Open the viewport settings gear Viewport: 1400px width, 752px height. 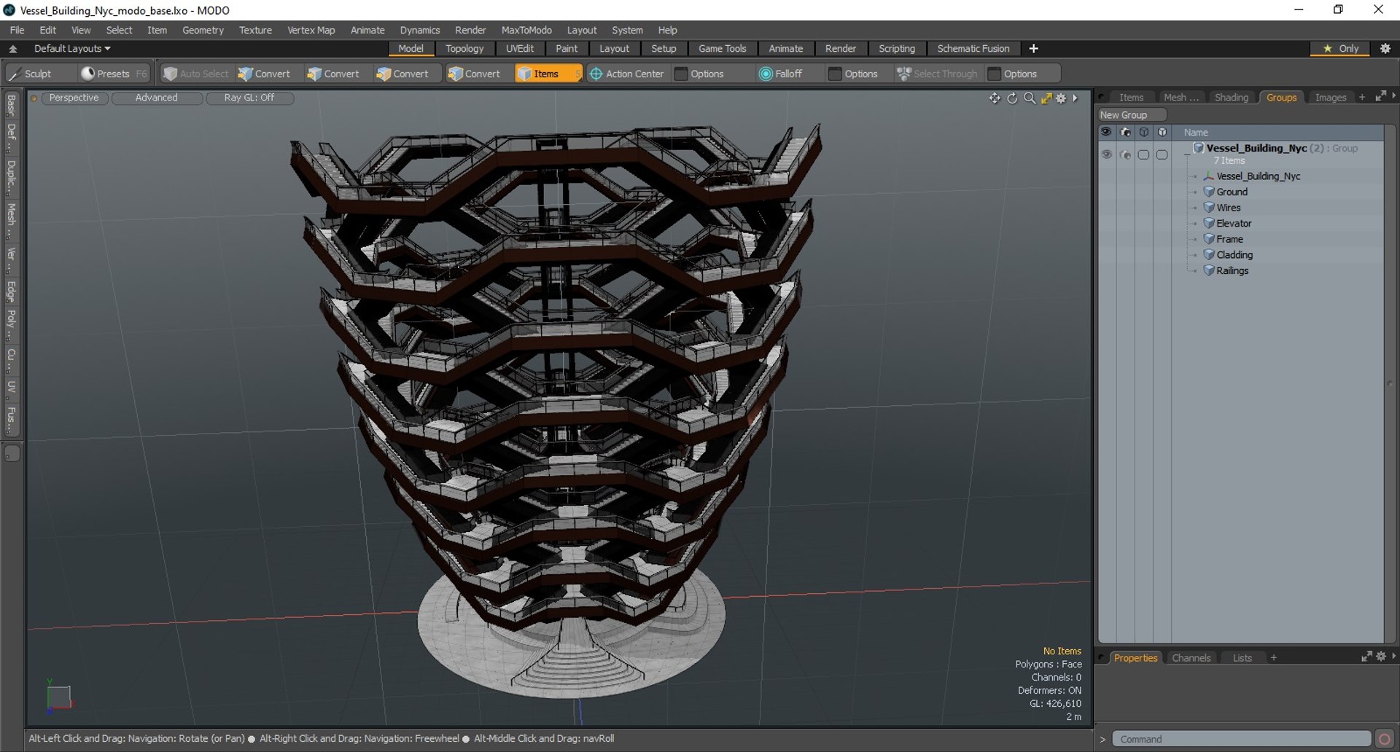click(x=1061, y=98)
